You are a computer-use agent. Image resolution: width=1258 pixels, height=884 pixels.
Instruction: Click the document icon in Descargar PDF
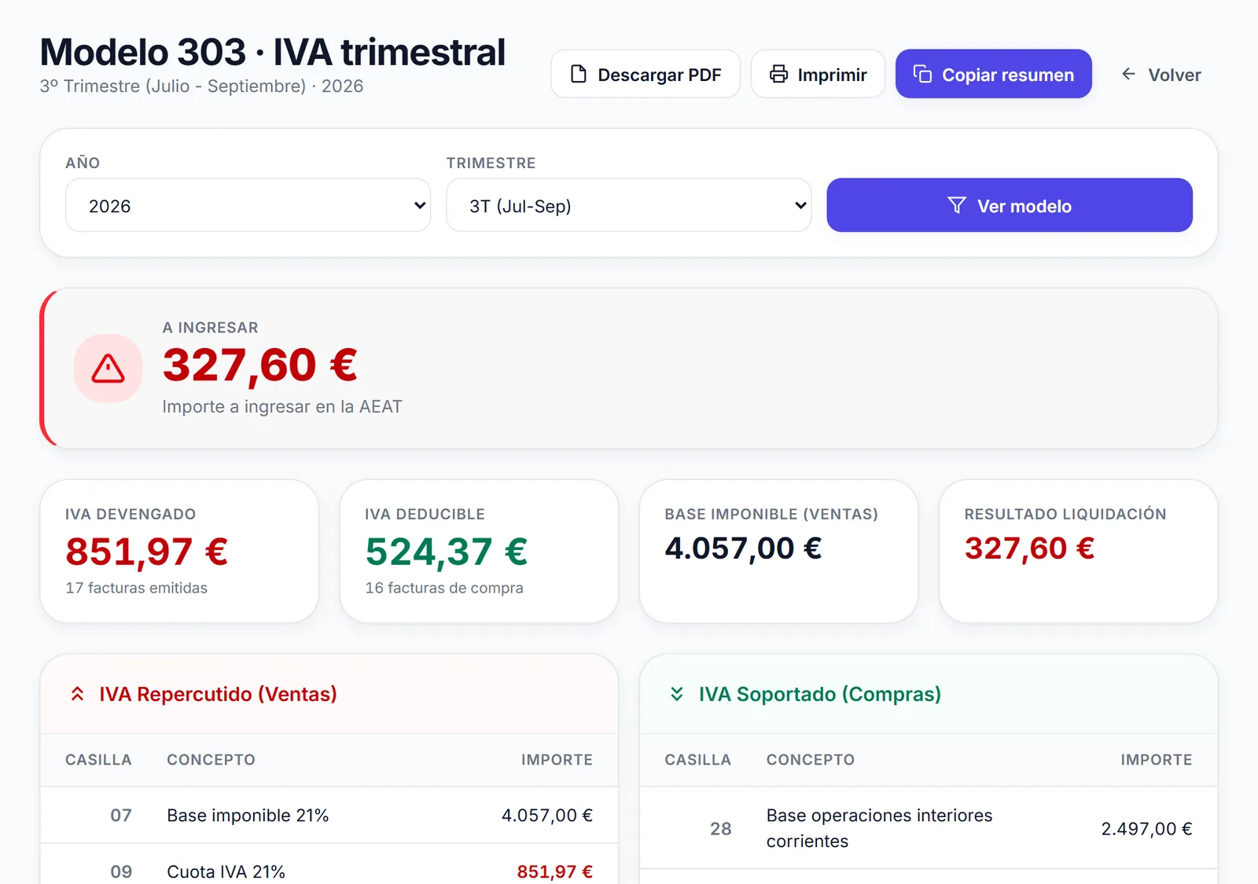click(x=579, y=74)
